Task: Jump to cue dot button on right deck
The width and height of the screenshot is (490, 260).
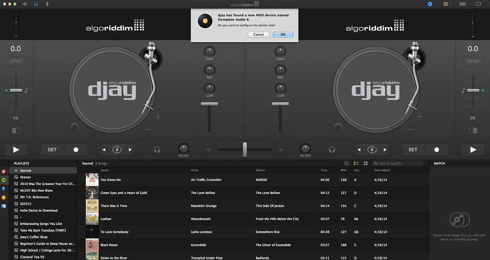Action: (437, 149)
